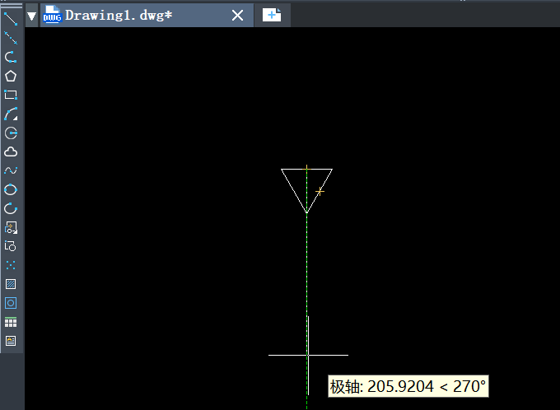The height and width of the screenshot is (410, 560).
Task: Open the Insert Block tool
Action: [x=11, y=227]
